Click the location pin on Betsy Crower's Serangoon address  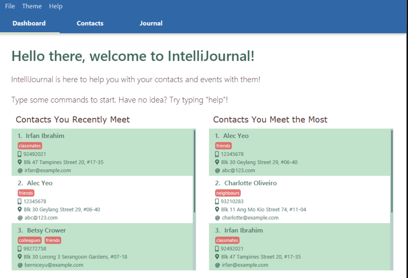point(20,257)
